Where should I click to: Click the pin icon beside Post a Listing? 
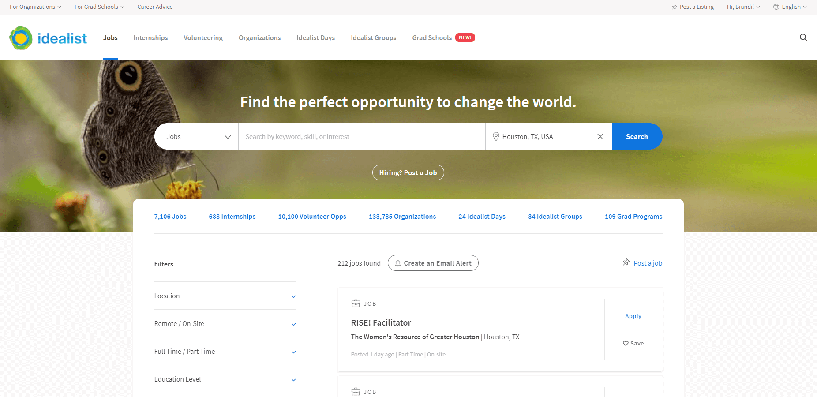674,7
